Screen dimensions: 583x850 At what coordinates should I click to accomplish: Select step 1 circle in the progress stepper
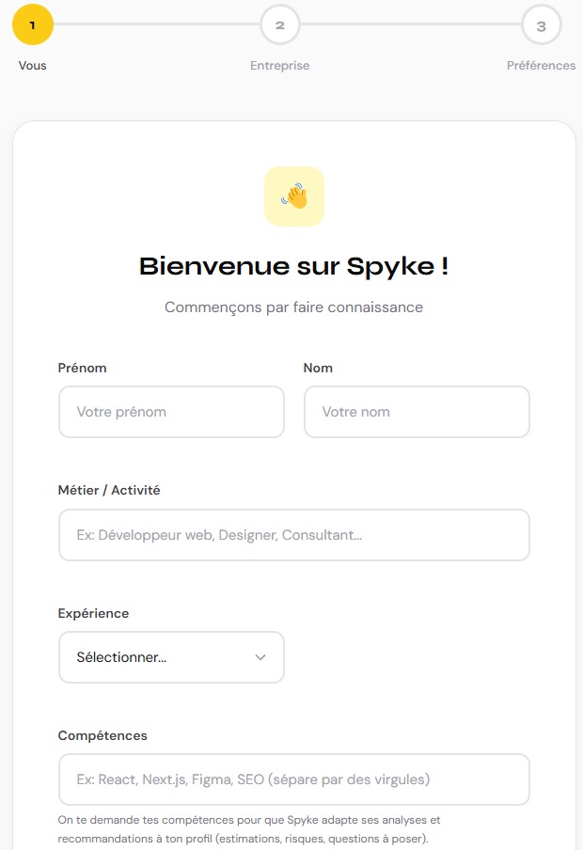pyautogui.click(x=33, y=25)
